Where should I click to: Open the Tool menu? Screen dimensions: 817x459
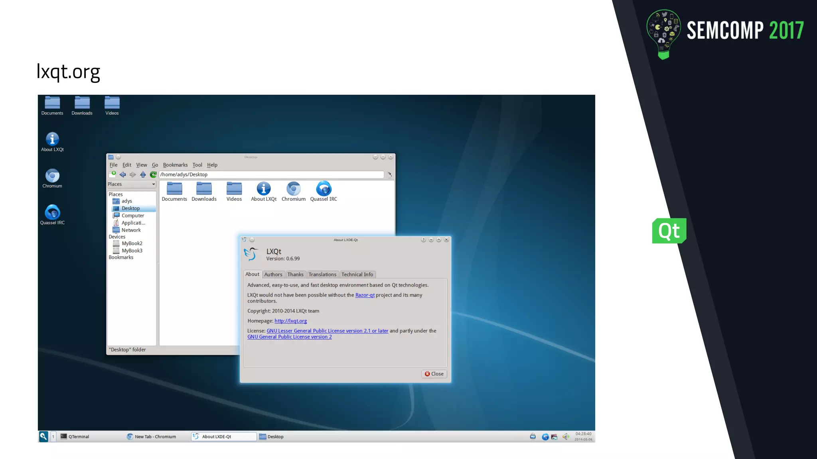[197, 165]
